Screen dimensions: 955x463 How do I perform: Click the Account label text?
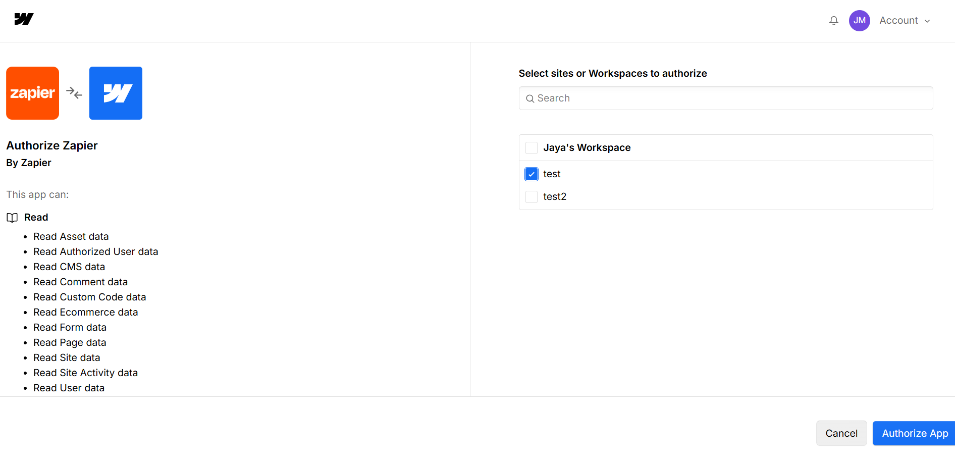pos(898,21)
